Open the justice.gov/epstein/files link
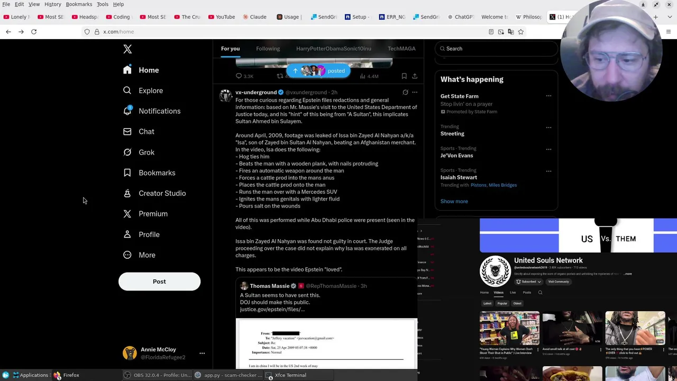This screenshot has height=381, width=677. pos(272,310)
